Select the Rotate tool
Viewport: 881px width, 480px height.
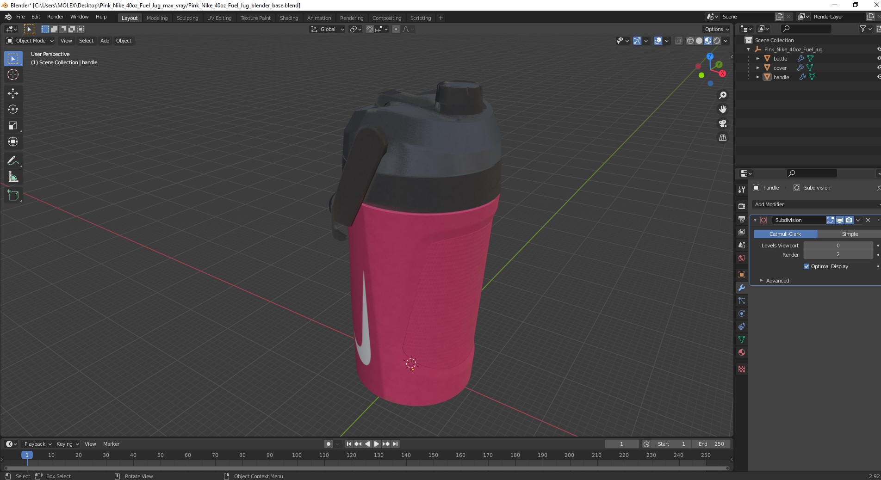pyautogui.click(x=13, y=109)
